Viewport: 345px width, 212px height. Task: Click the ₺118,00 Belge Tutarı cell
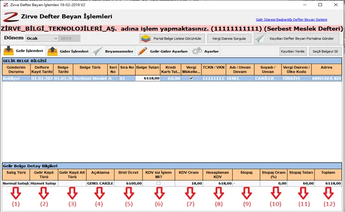[148, 78]
